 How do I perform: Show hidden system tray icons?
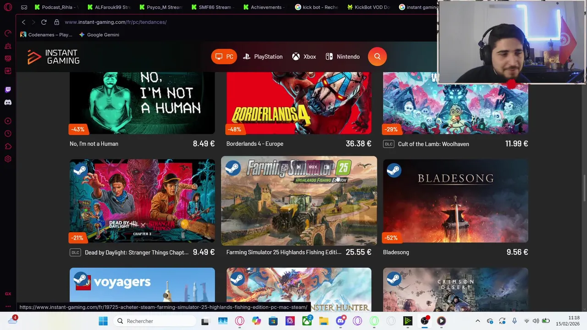[477, 321]
